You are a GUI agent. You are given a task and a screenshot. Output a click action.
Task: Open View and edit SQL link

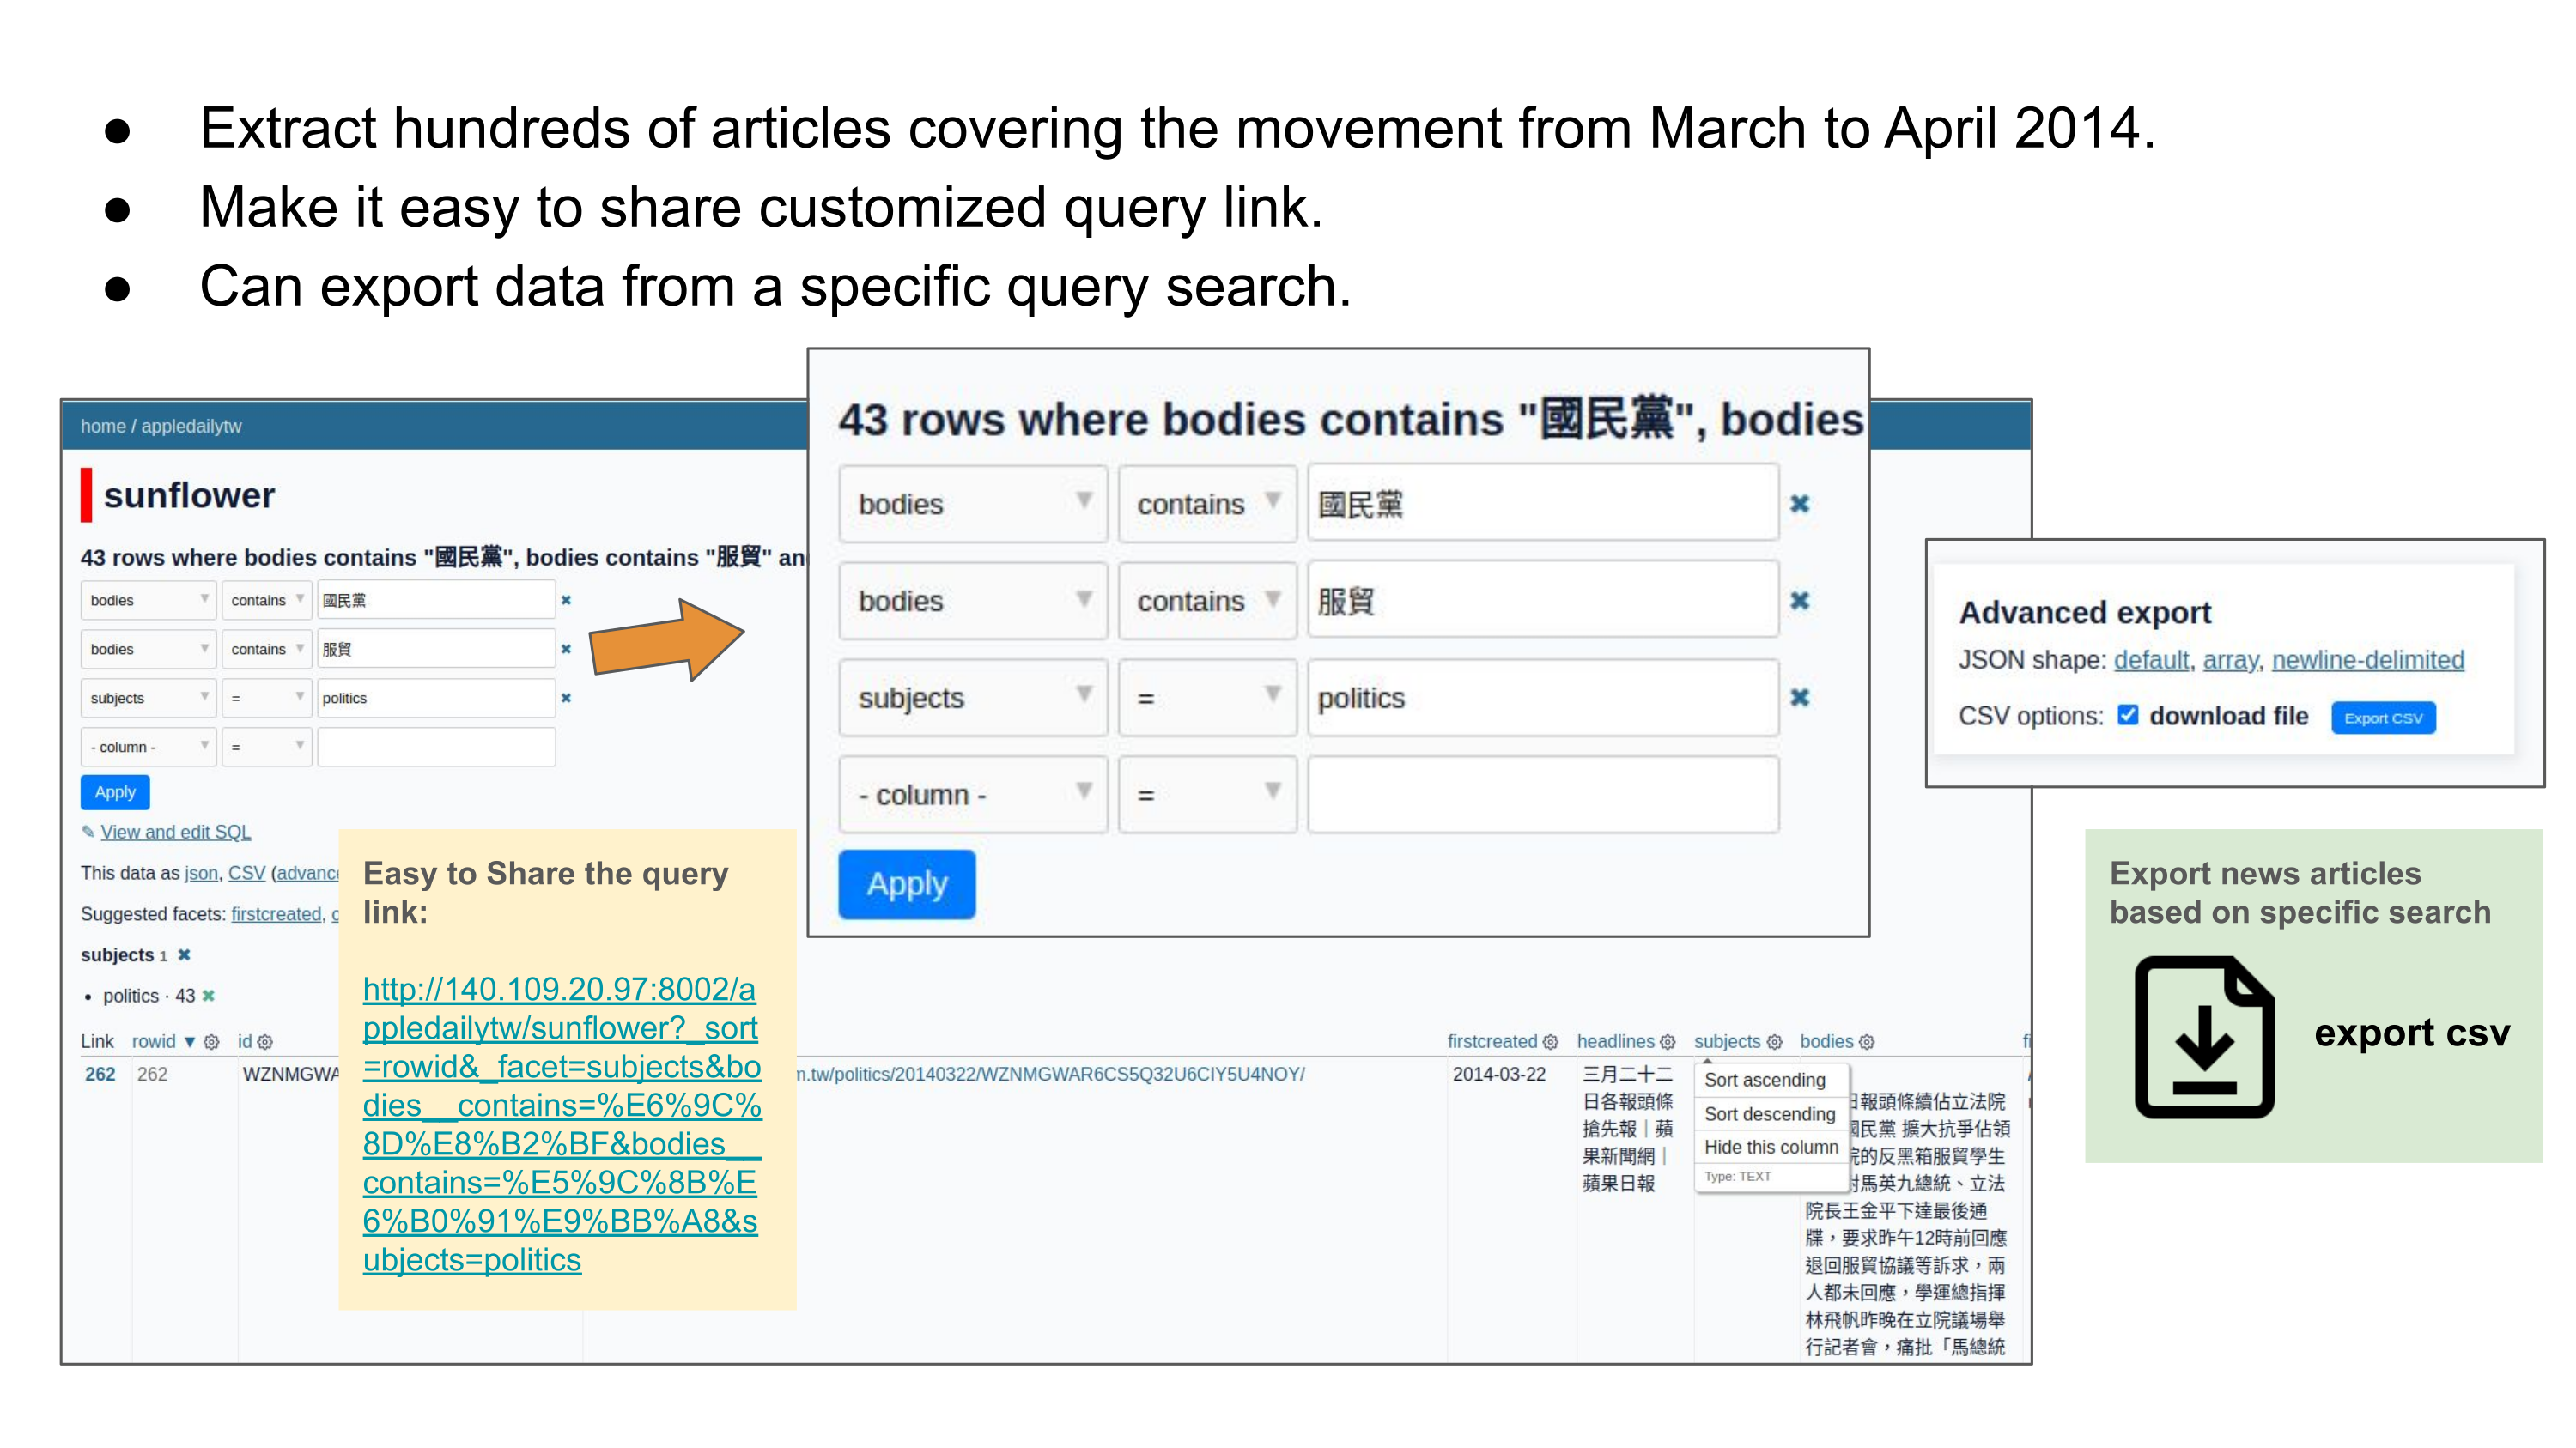[175, 832]
